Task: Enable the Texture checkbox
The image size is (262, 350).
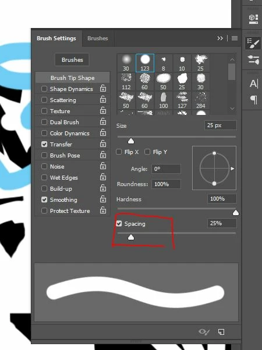Action: click(44, 111)
